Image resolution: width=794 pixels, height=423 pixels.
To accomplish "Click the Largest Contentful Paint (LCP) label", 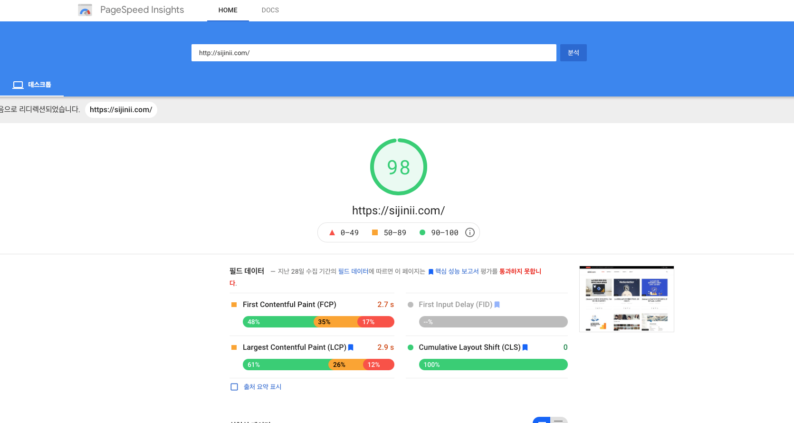I will click(x=295, y=347).
